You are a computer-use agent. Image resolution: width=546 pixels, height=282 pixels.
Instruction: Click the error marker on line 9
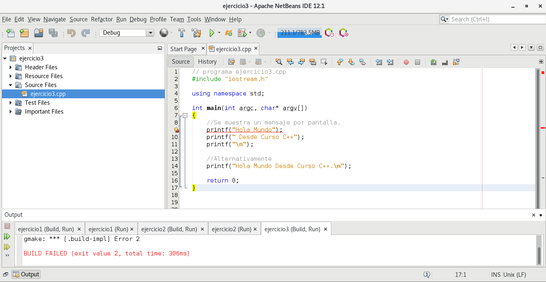pyautogui.click(x=176, y=130)
